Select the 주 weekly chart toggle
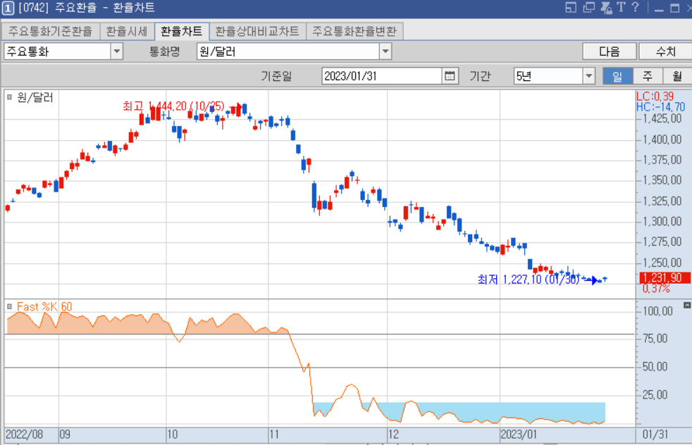Screen dimensions: 692x445 648,76
